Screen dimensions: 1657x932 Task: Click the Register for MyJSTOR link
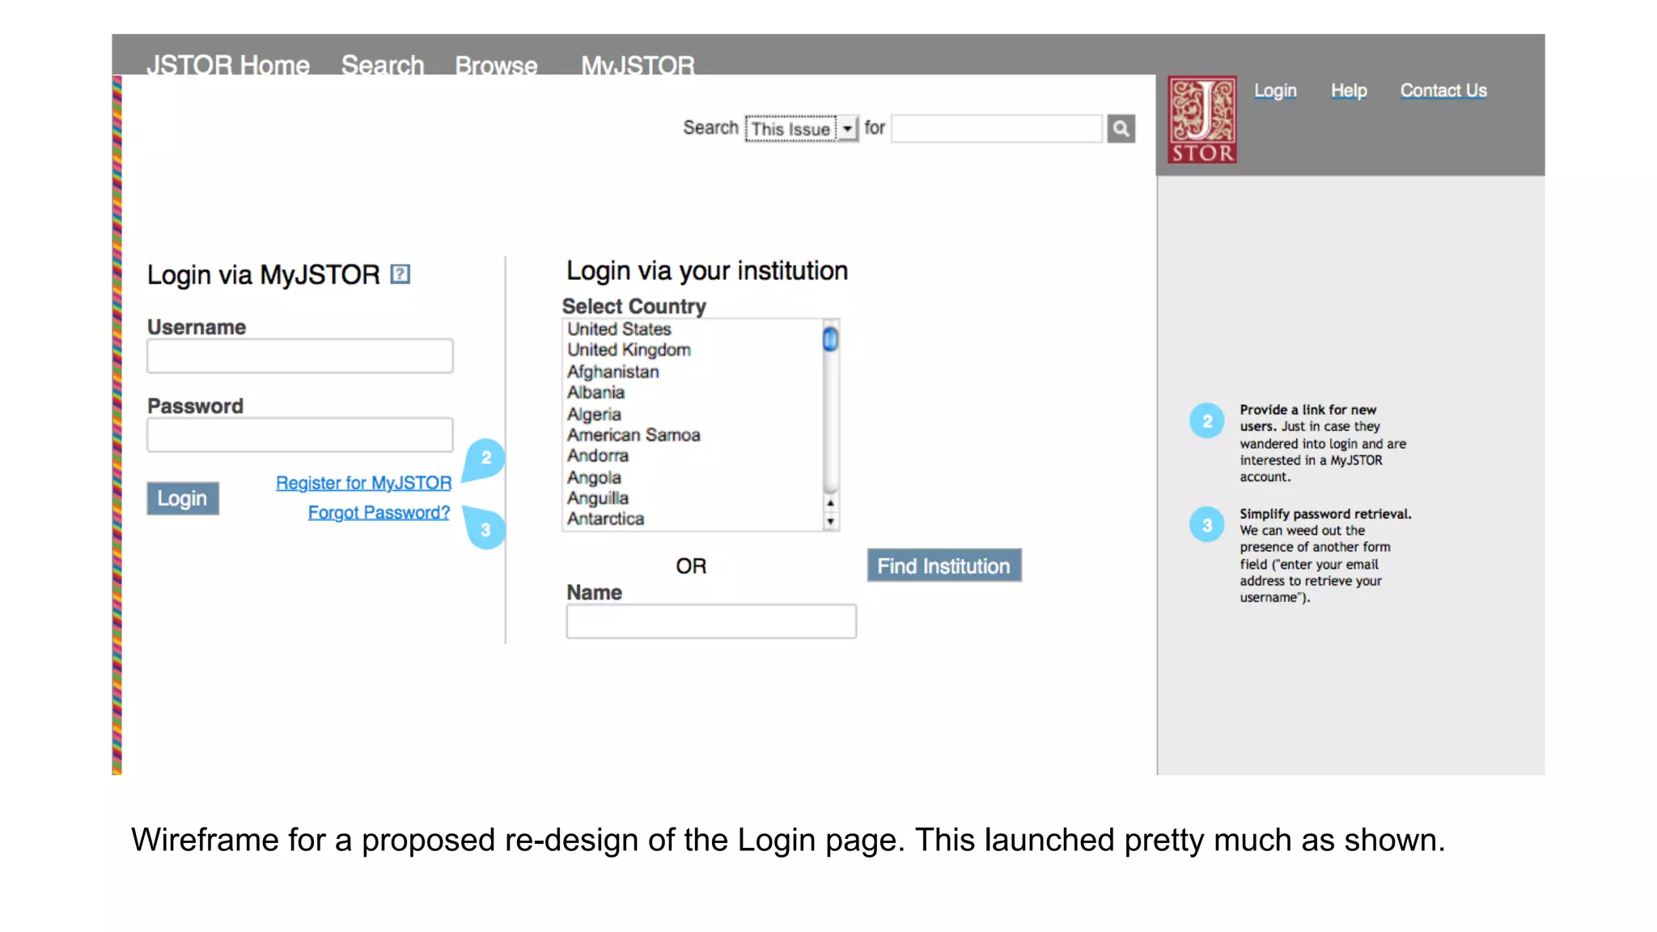click(x=363, y=483)
